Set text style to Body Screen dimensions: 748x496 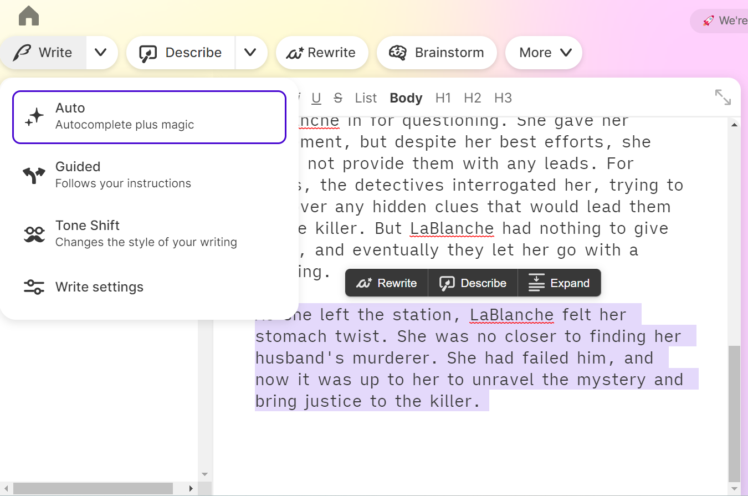(x=406, y=98)
